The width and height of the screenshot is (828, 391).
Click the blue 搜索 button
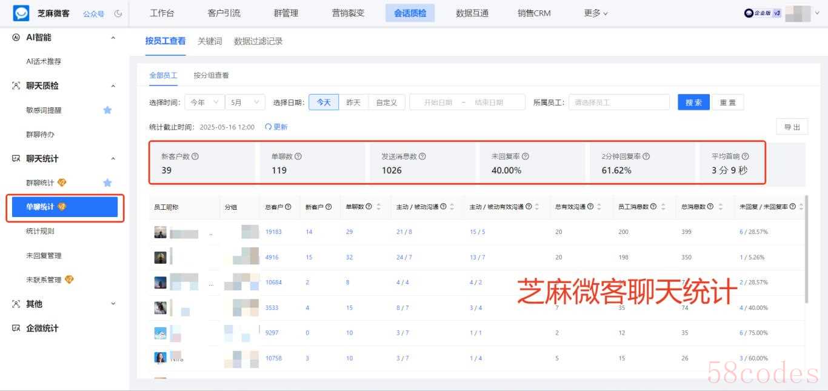[694, 102]
